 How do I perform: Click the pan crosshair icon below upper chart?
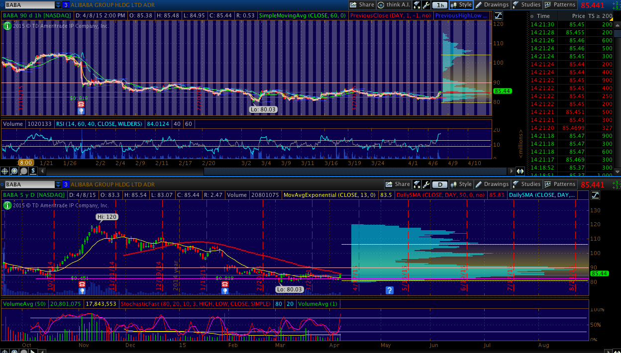4,171
